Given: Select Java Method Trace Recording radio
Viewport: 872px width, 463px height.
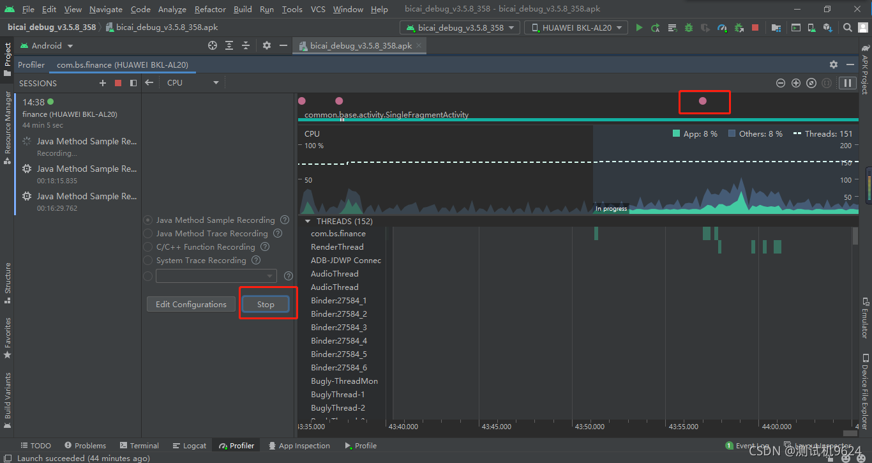Looking at the screenshot, I should click(148, 233).
